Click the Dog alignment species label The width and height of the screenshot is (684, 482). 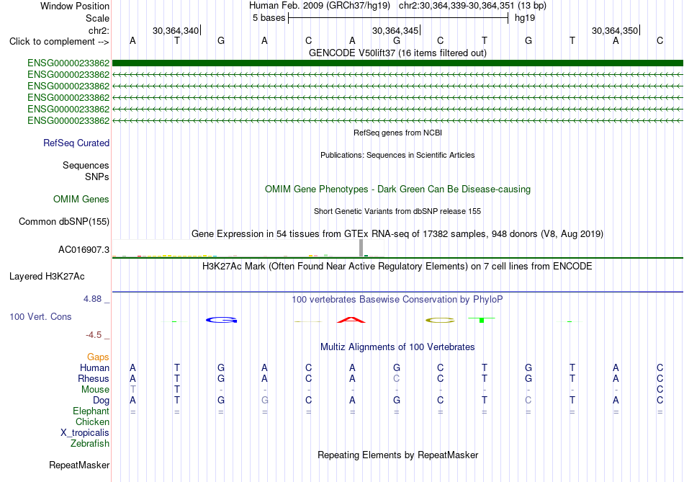[102, 401]
